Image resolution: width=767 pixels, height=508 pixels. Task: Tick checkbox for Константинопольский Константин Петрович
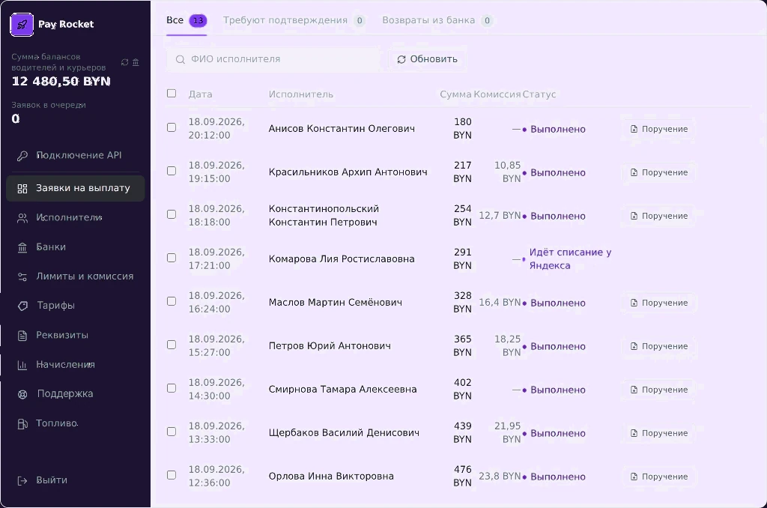172,214
